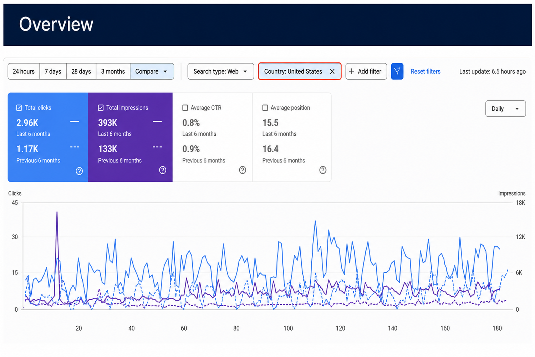This screenshot has width=535, height=357.
Task: Click the 16.4 previous position value
Action: (270, 149)
